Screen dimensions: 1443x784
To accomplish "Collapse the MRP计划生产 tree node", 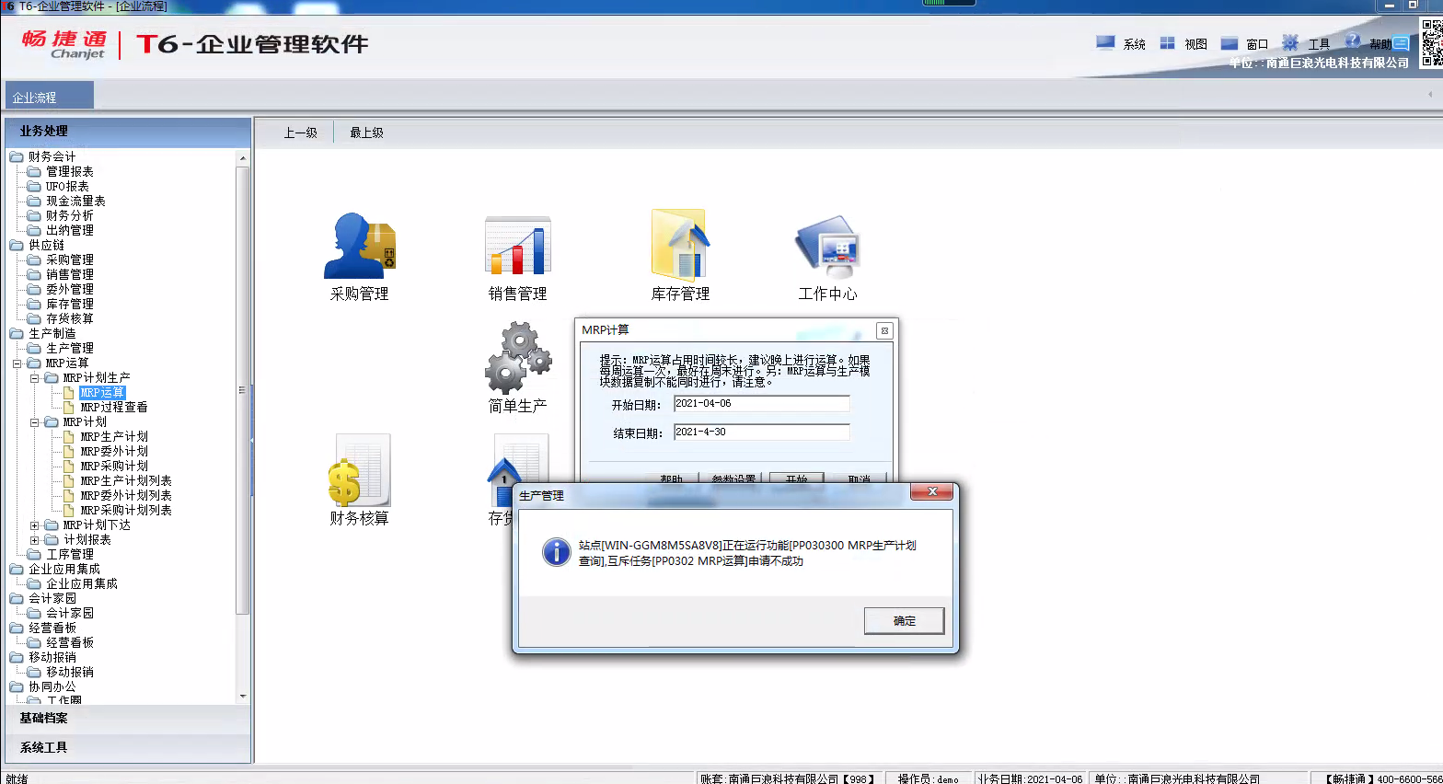I will (x=34, y=378).
